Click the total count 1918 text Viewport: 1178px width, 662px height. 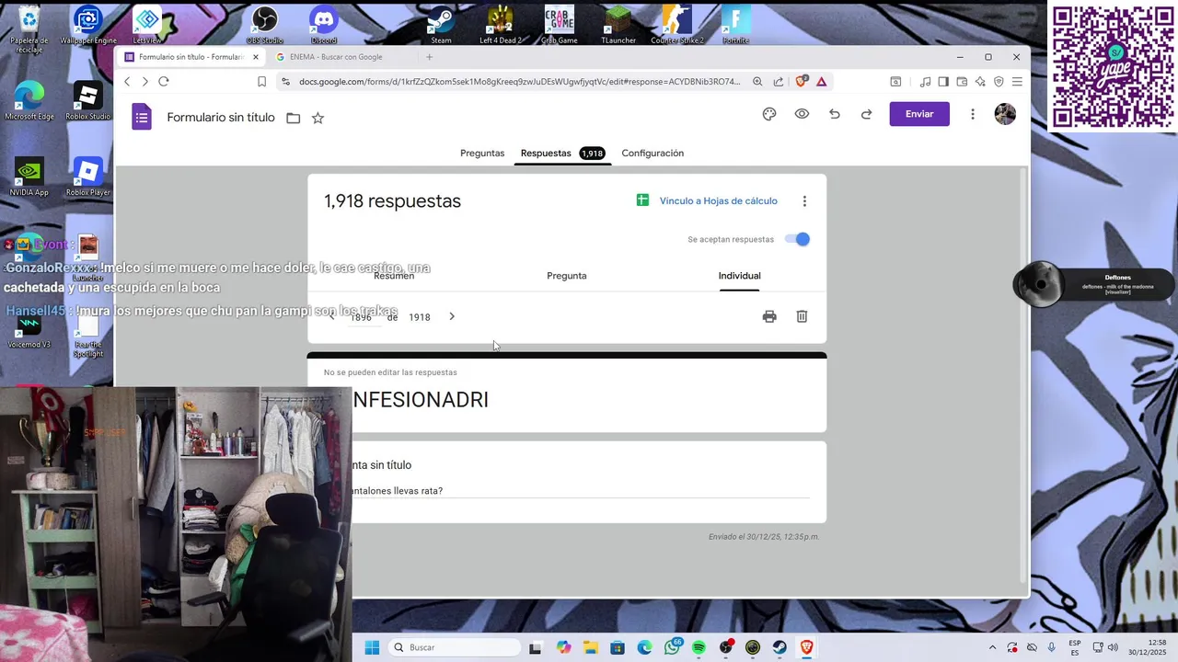click(x=419, y=317)
